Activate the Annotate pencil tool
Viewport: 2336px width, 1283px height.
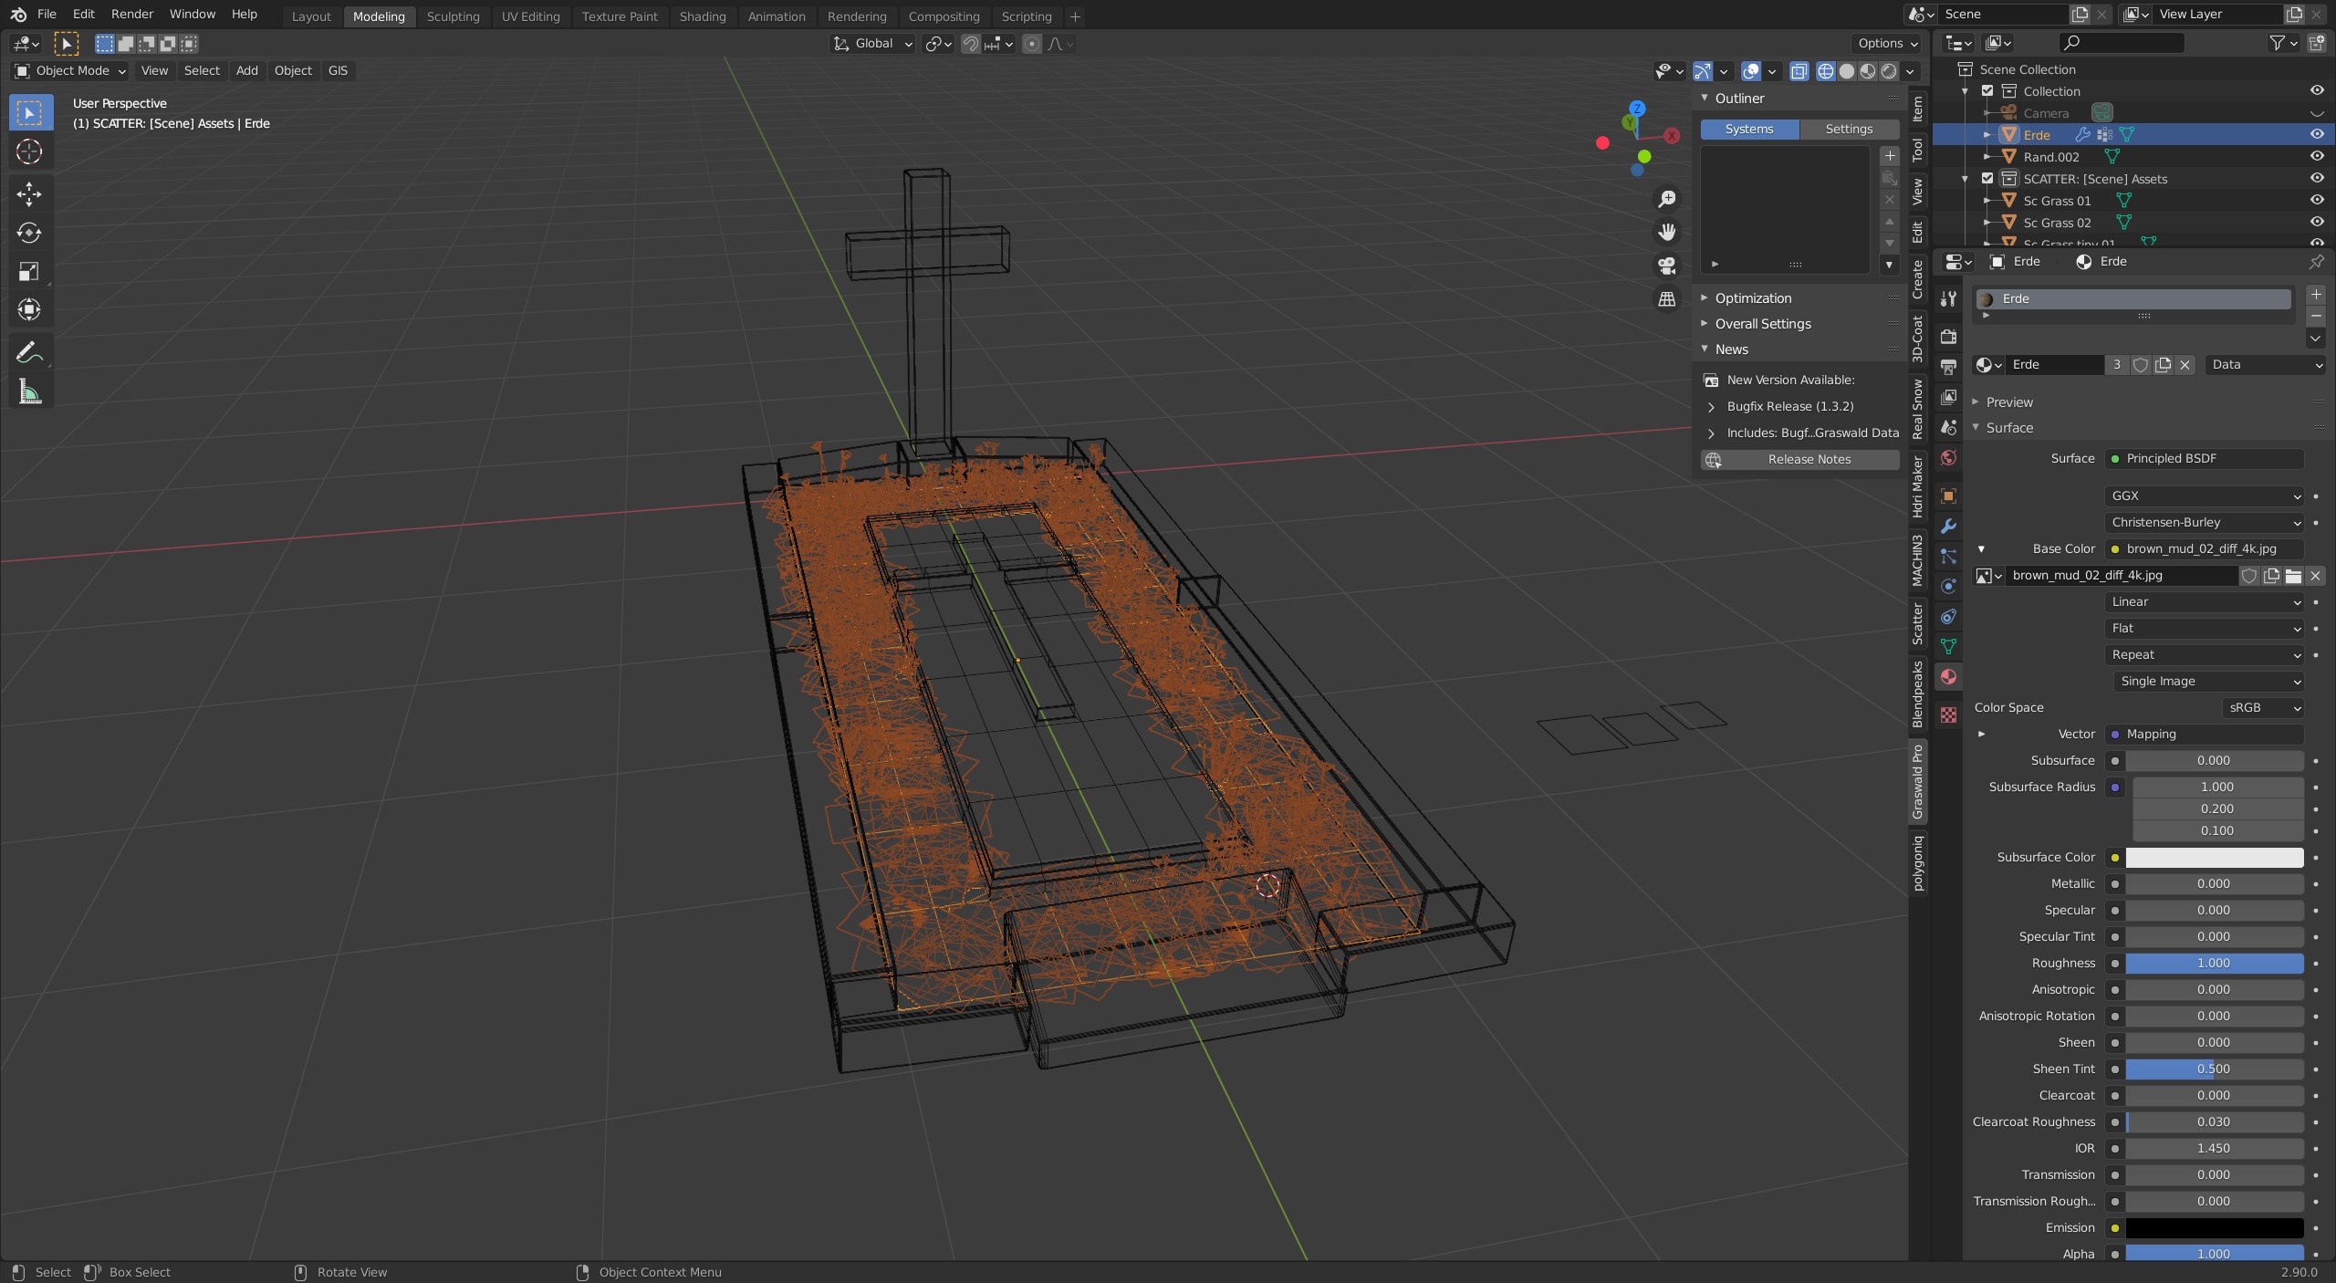[x=29, y=352]
